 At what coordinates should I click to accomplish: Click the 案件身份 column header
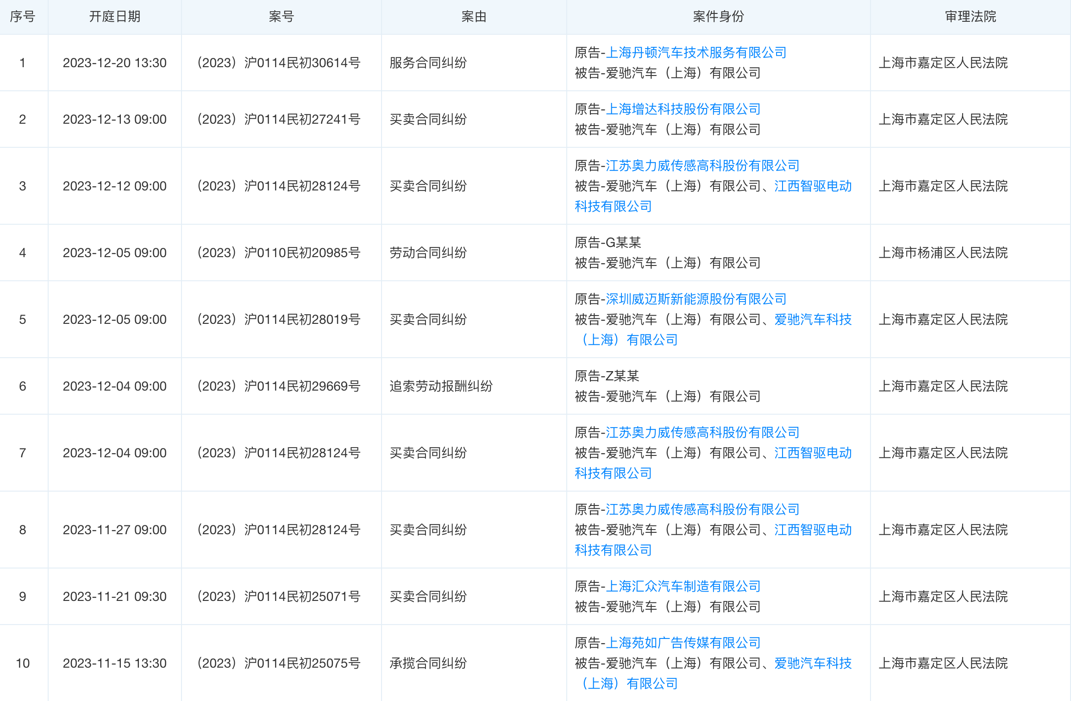[x=719, y=17]
